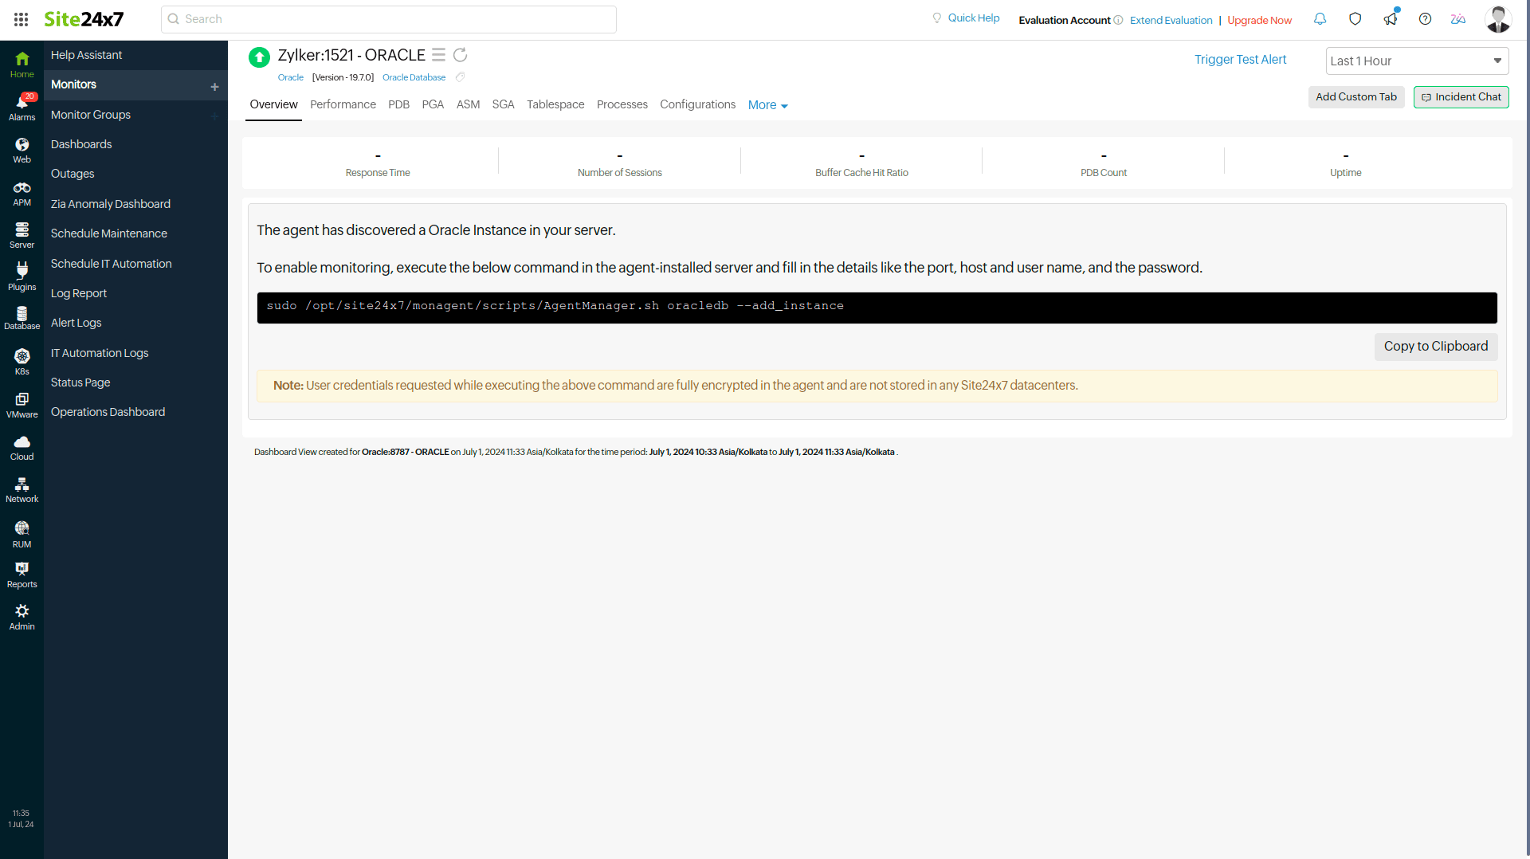Expand the More tab menu
Image resolution: width=1530 pixels, height=859 pixels.
tap(766, 104)
